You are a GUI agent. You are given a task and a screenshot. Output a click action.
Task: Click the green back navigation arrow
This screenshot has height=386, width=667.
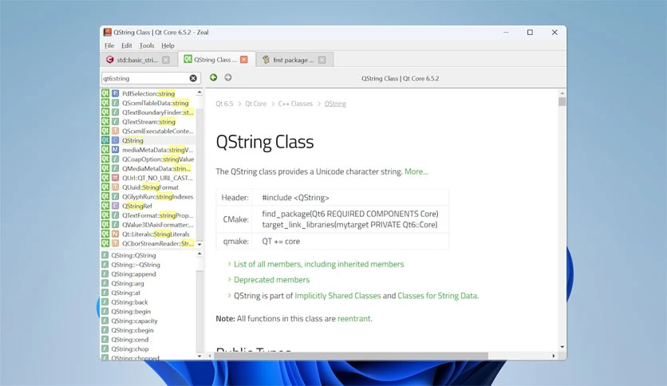coord(214,77)
